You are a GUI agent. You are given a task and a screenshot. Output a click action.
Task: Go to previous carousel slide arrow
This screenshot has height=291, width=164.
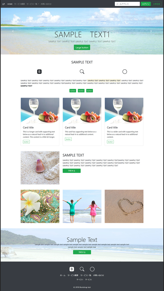tap(13, 31)
